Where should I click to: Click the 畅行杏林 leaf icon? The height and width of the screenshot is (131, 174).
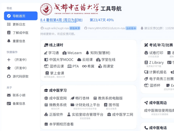pyautogui.click(x=72, y=98)
